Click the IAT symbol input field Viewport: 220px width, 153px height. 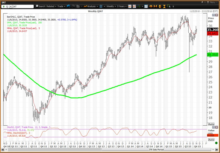tap(23, 6)
